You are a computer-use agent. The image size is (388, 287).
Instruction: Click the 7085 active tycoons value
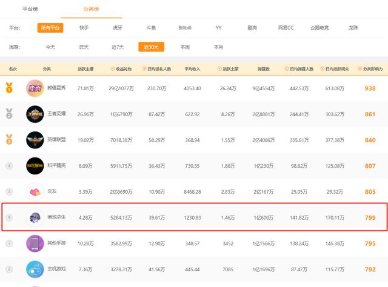228,269
